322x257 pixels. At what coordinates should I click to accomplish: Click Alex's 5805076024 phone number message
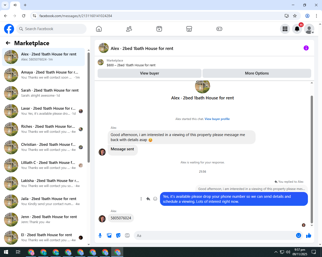click(121, 218)
